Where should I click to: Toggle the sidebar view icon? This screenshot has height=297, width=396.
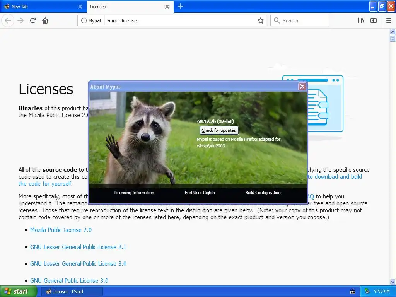(374, 20)
